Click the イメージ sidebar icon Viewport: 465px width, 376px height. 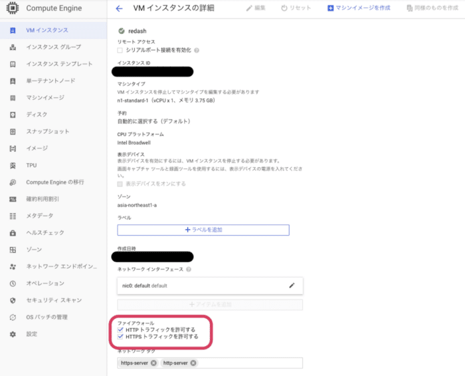[13, 148]
